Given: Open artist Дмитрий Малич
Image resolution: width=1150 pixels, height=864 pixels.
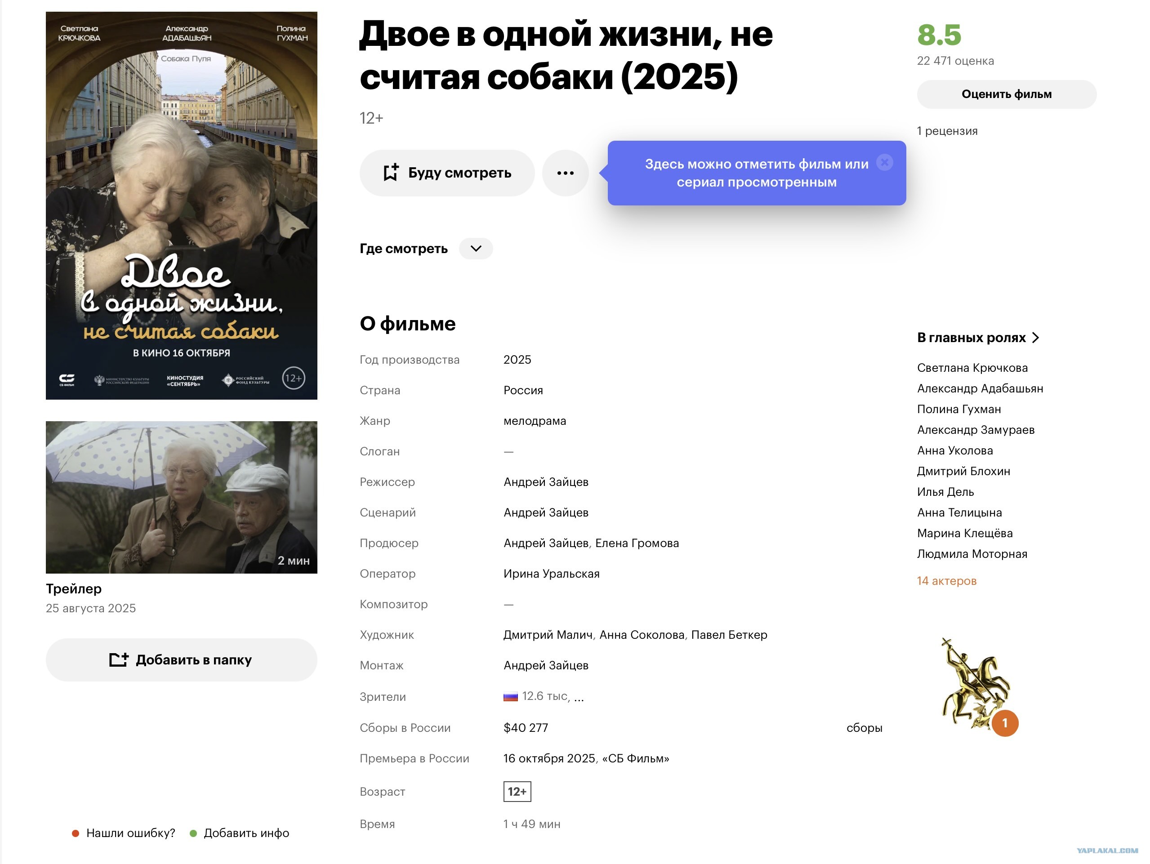Looking at the screenshot, I should click(x=548, y=635).
